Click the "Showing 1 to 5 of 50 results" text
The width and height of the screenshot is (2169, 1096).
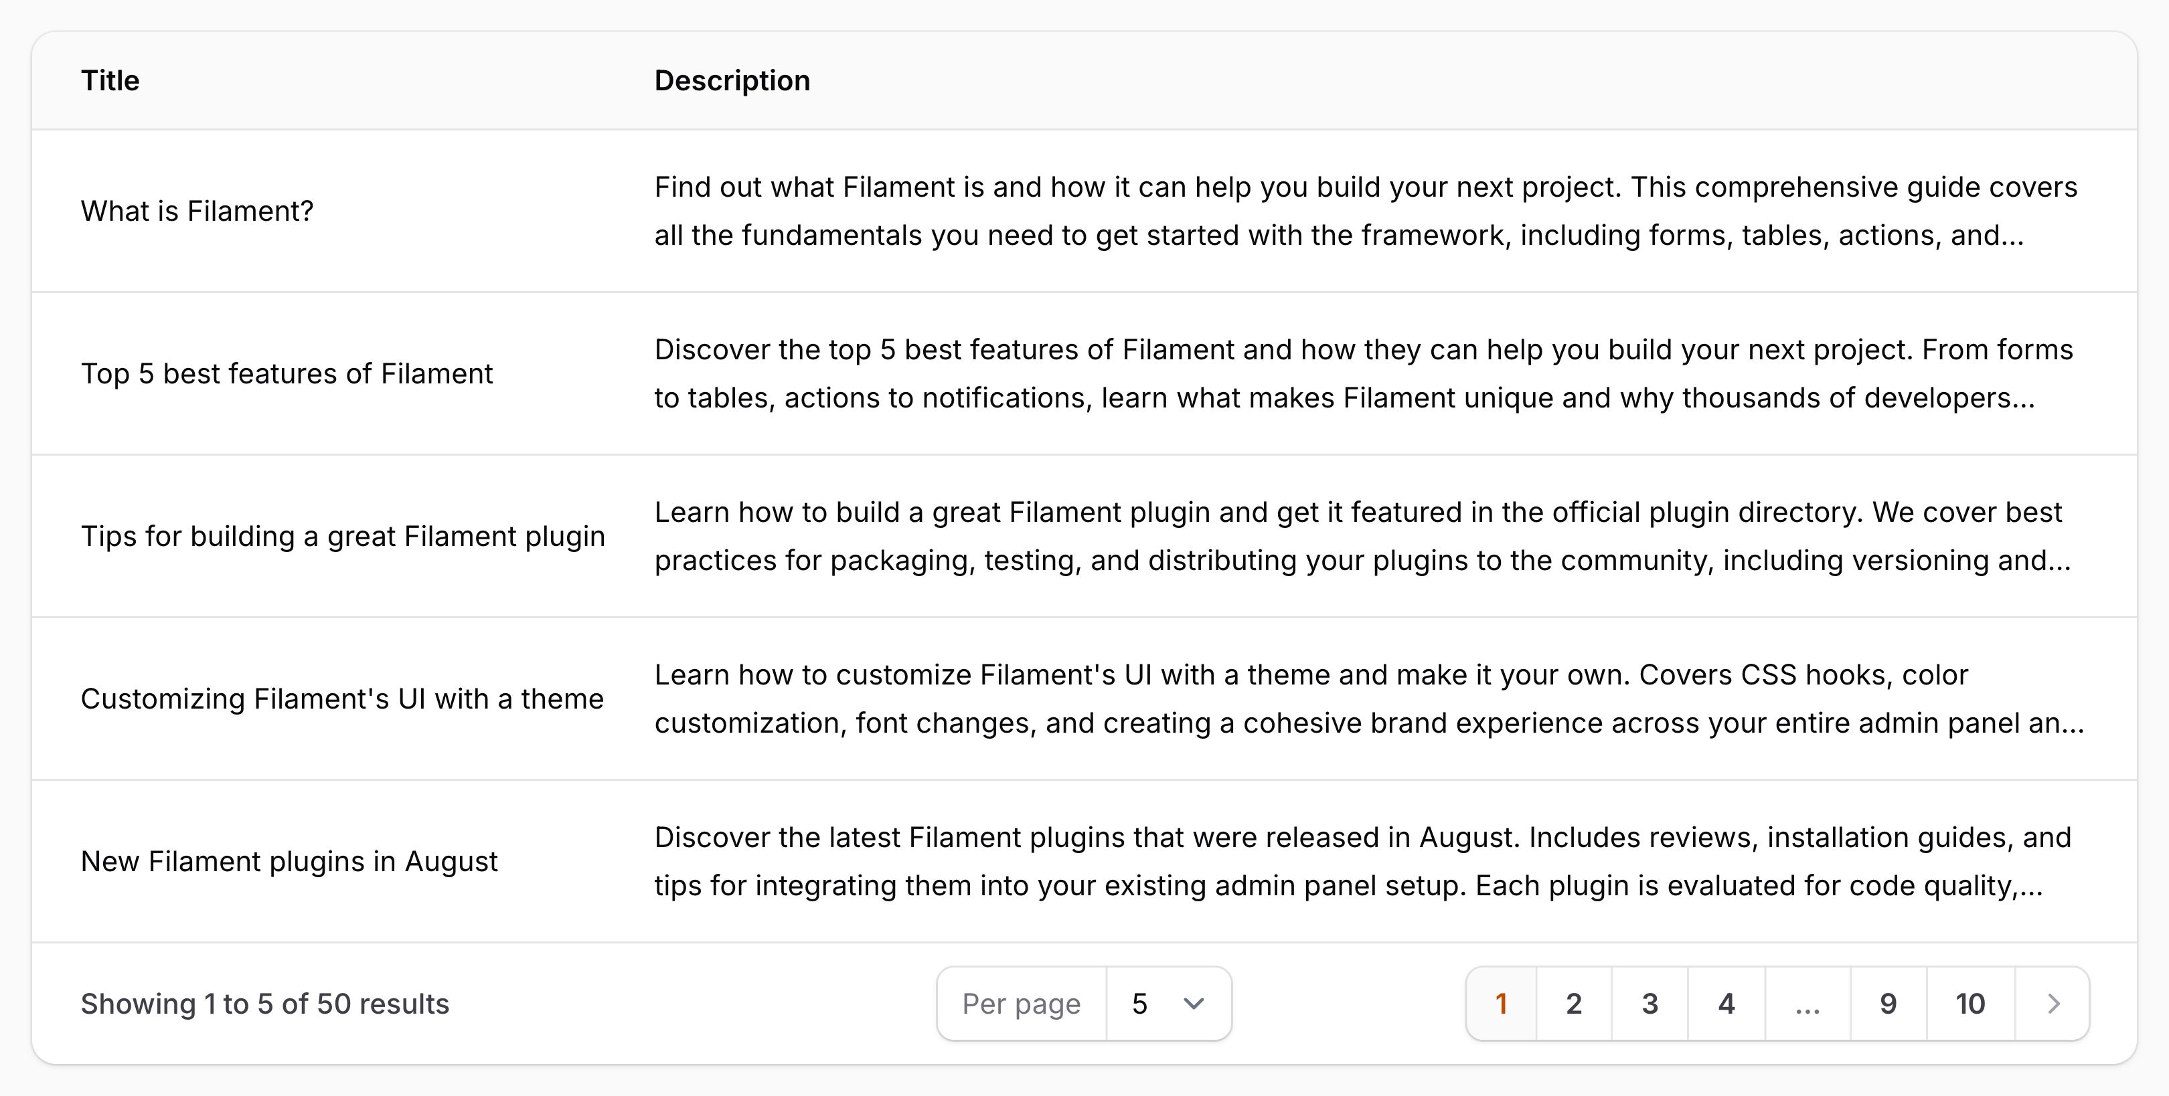(x=264, y=1004)
